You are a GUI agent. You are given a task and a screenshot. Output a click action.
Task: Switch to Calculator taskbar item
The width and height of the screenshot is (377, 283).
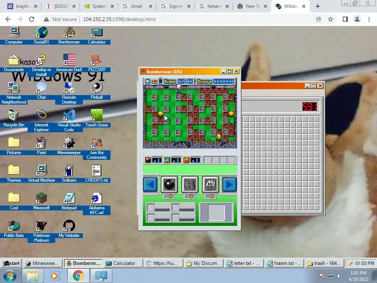[124, 263]
